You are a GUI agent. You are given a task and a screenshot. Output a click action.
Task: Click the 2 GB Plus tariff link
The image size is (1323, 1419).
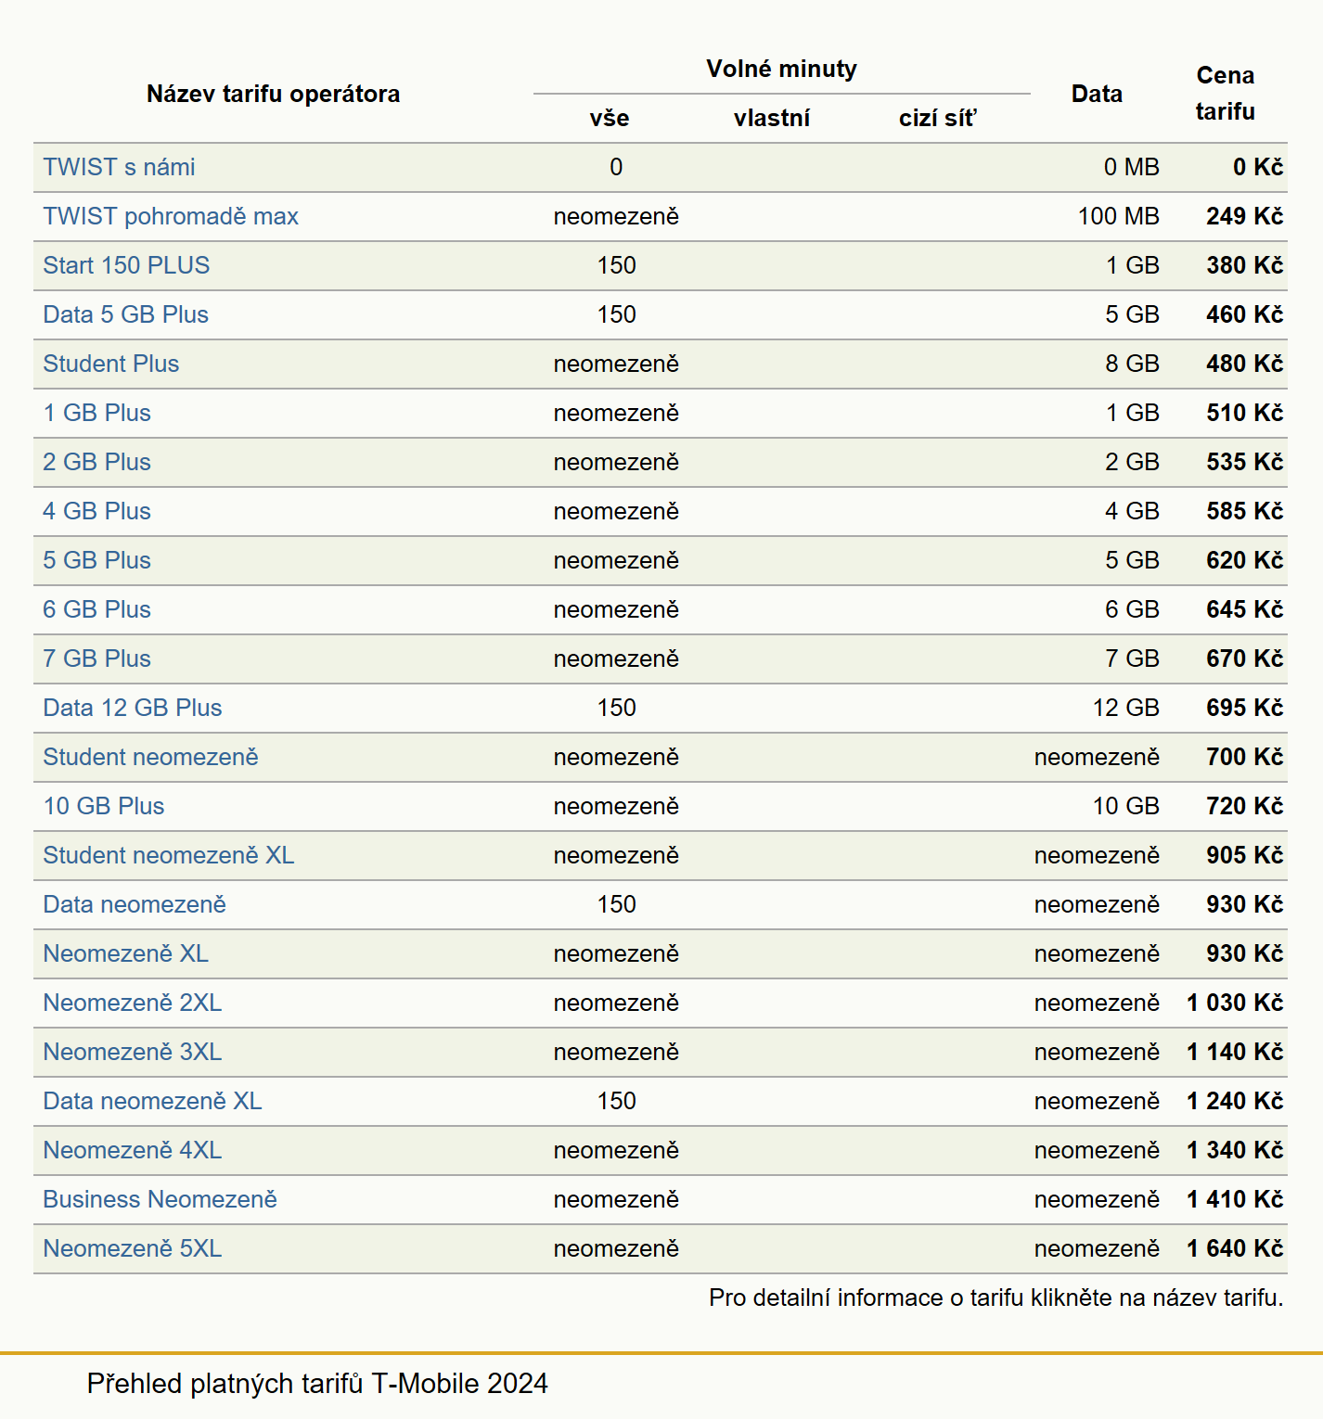coord(96,462)
